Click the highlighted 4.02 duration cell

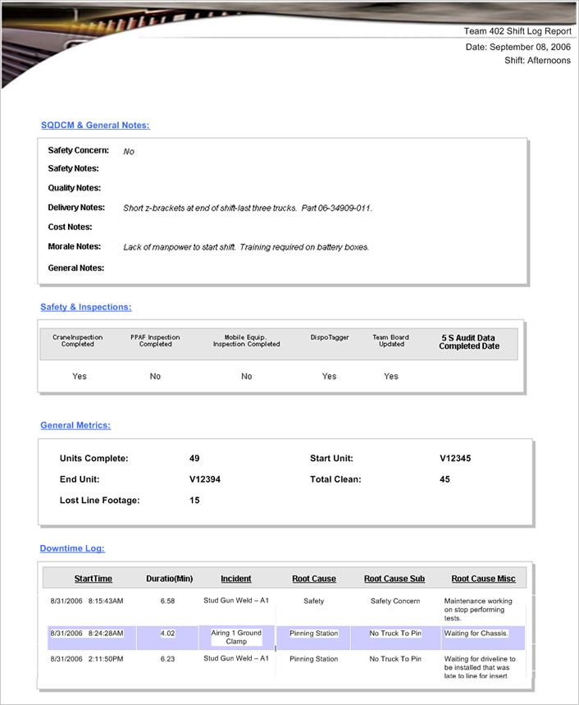point(166,634)
